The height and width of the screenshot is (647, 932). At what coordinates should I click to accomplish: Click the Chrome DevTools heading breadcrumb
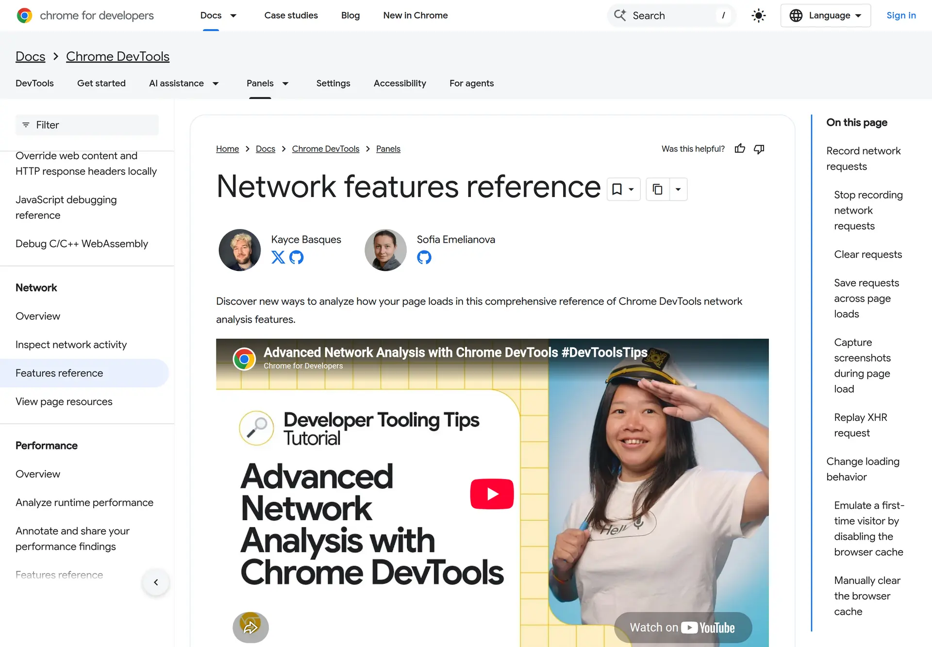117,56
